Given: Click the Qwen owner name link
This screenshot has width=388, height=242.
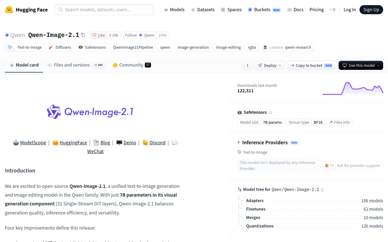Looking at the screenshot, I should click(17, 35).
